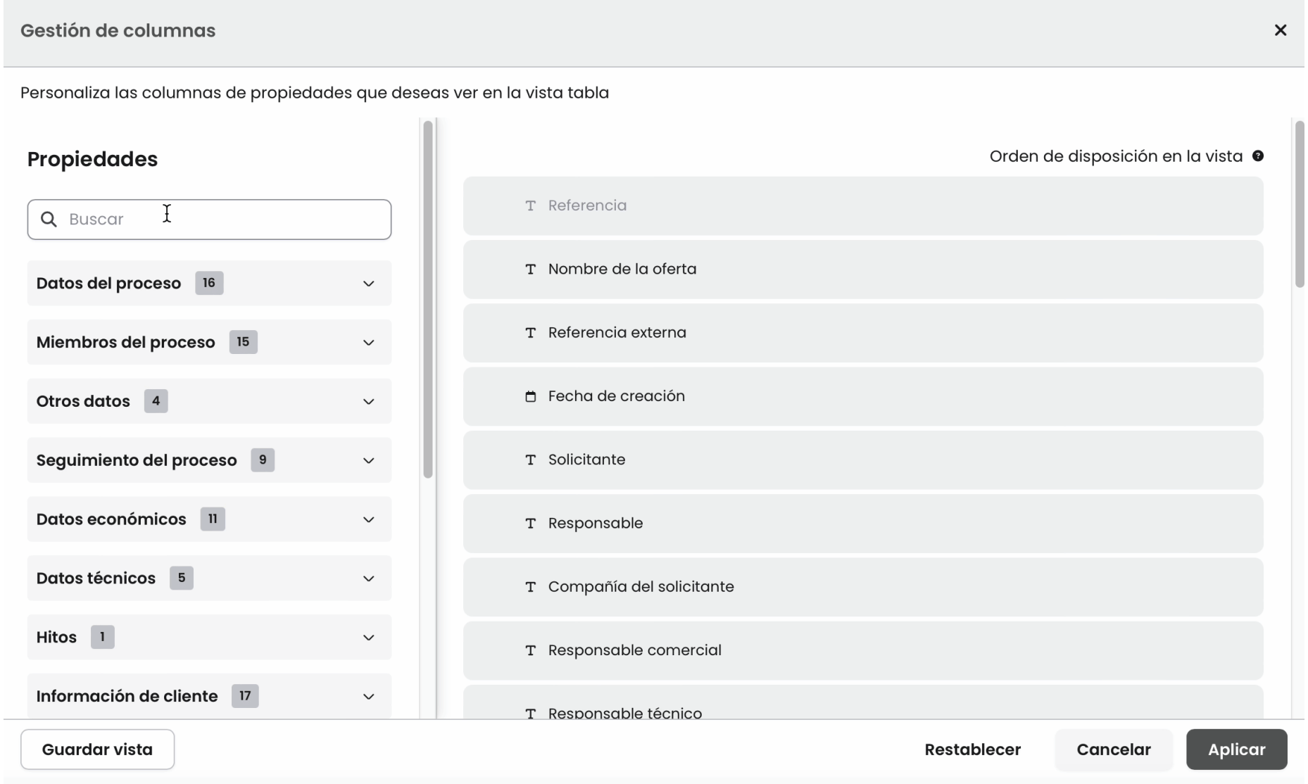Expand Datos económicos chevron
The image size is (1308, 784).
pos(368,519)
